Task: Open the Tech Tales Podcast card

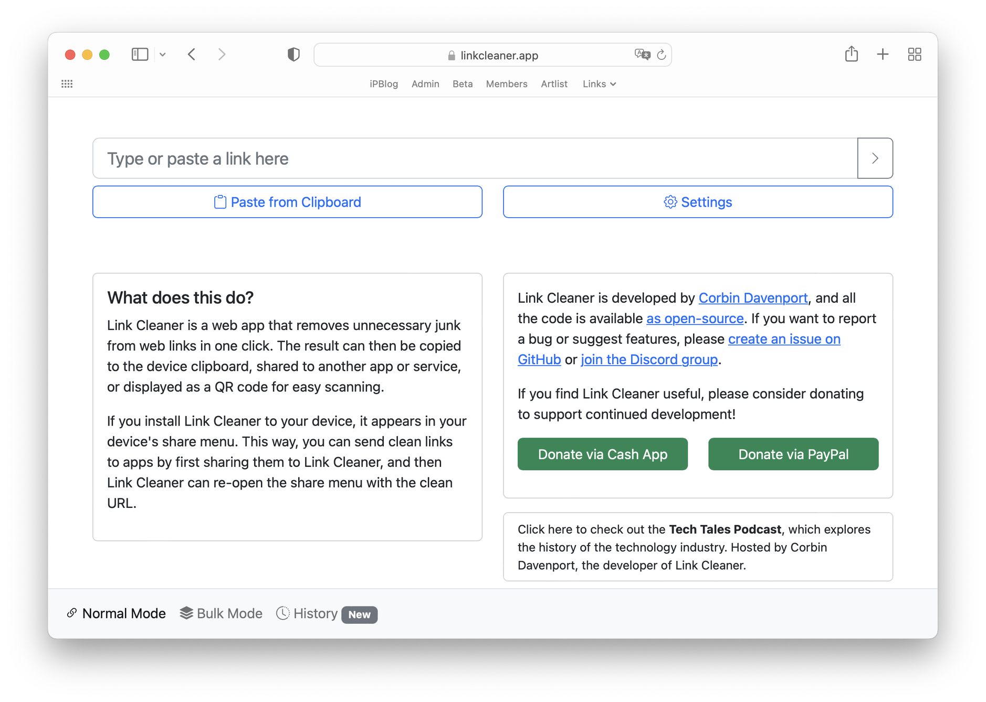Action: click(x=698, y=547)
